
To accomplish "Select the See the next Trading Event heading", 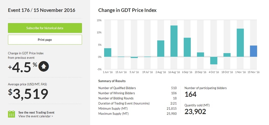I will 36,112.
